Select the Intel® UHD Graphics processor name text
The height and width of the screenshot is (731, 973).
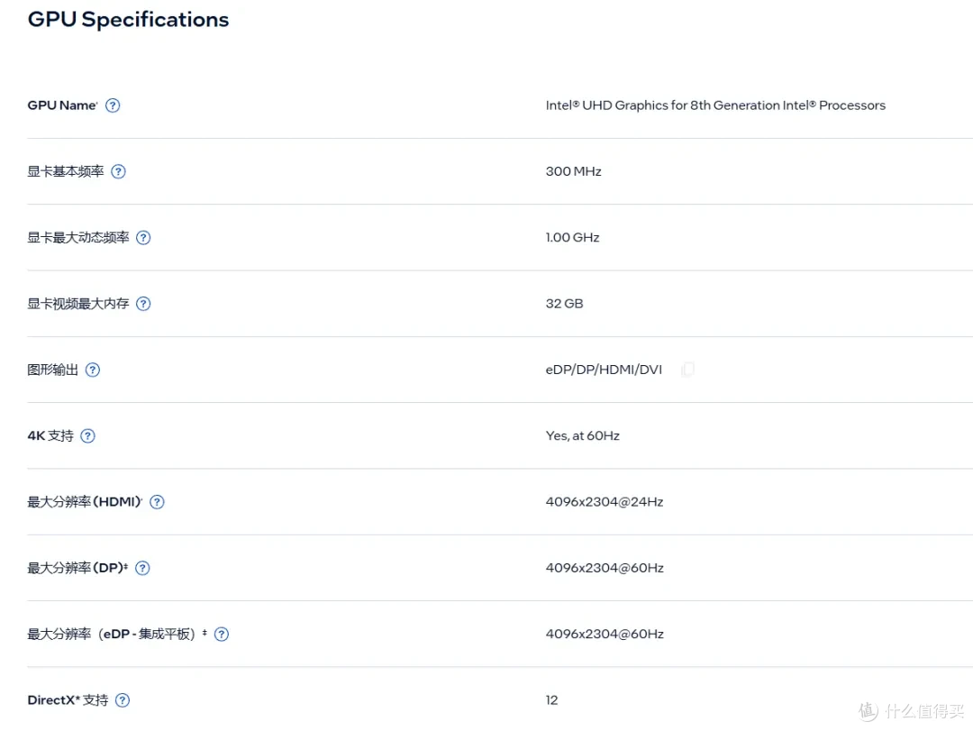click(715, 105)
